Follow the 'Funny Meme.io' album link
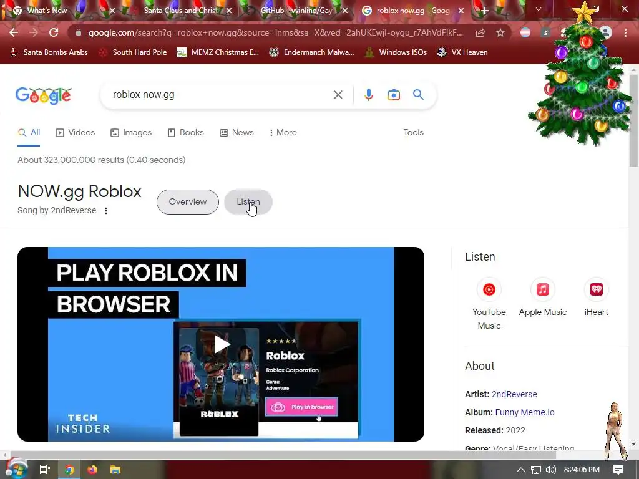 pos(525,412)
